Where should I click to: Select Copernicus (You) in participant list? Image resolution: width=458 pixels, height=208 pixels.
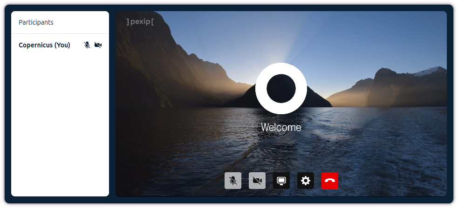(x=44, y=45)
